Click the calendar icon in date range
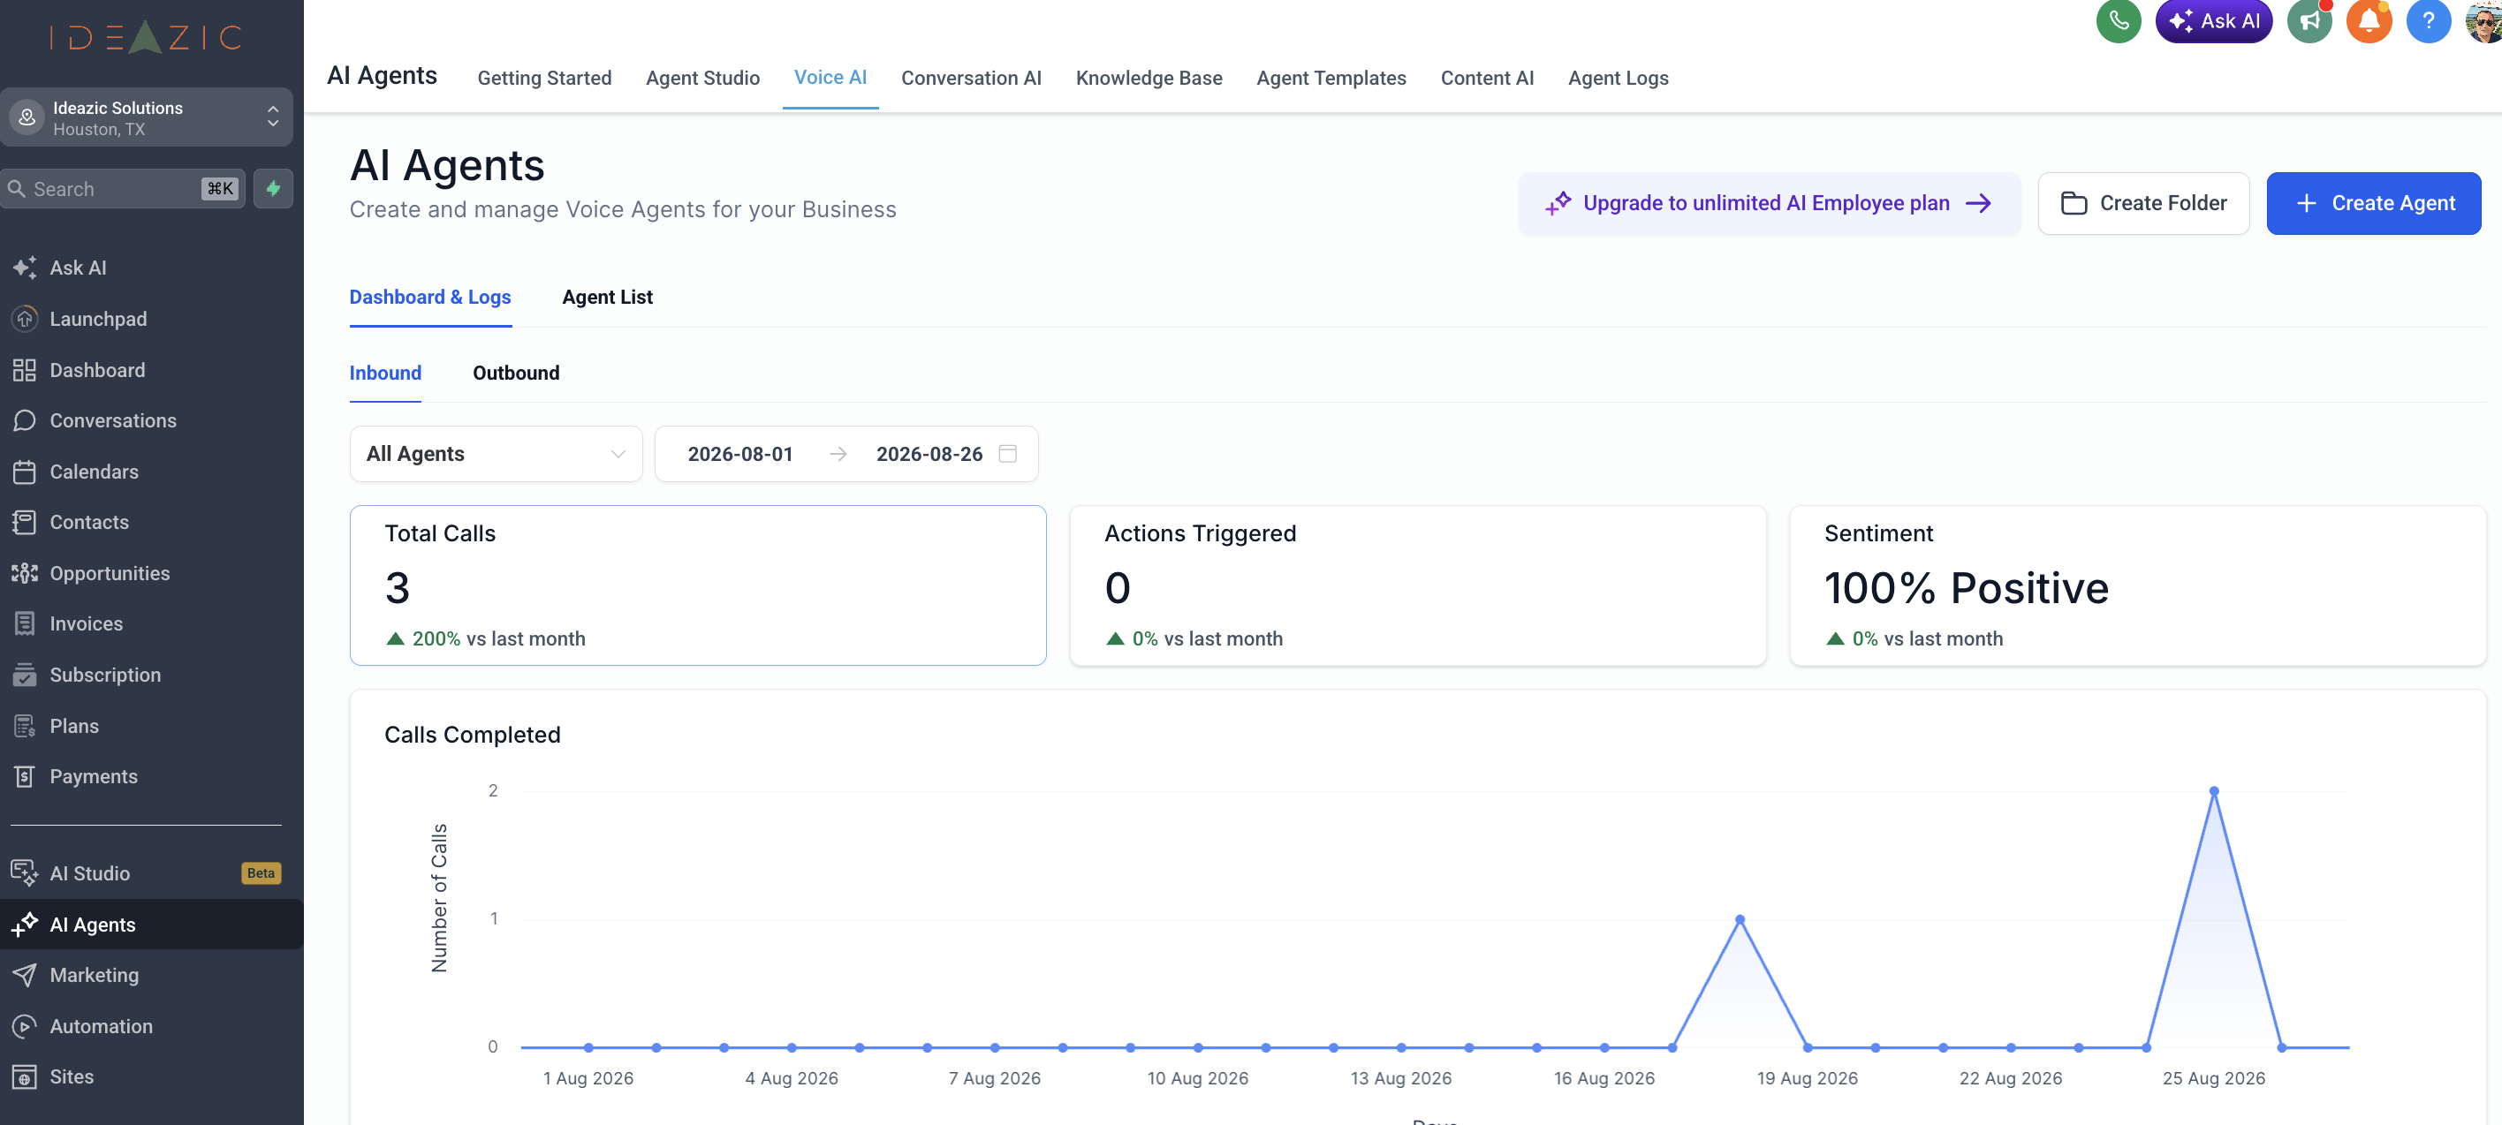 click(x=1007, y=453)
